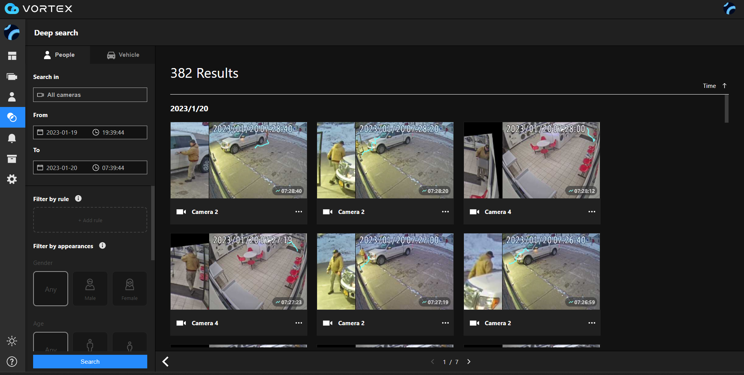The width and height of the screenshot is (744, 375).
Task: Click the archive icon in sidebar
Action: tap(12, 159)
